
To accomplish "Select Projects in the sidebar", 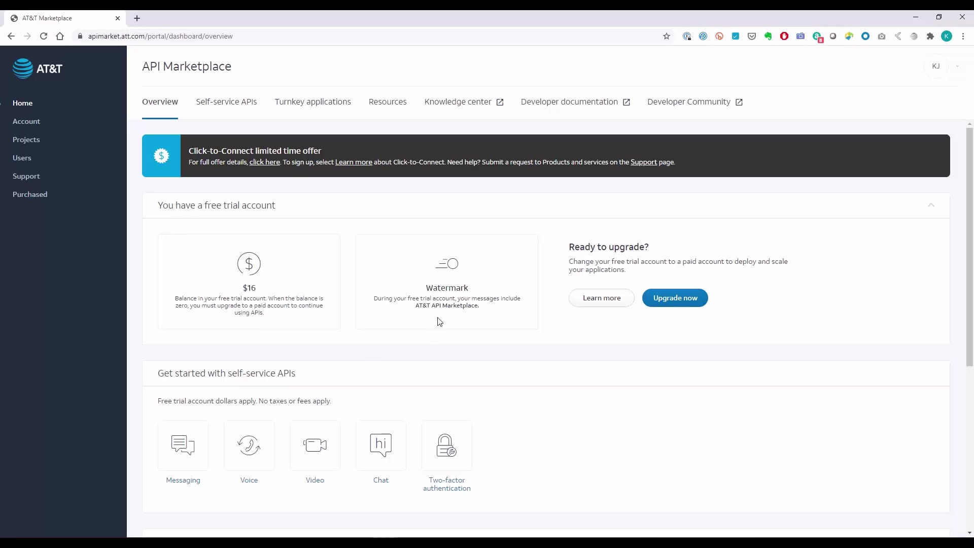I will tap(26, 140).
